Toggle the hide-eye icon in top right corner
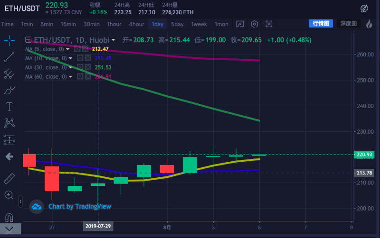 coord(364,9)
